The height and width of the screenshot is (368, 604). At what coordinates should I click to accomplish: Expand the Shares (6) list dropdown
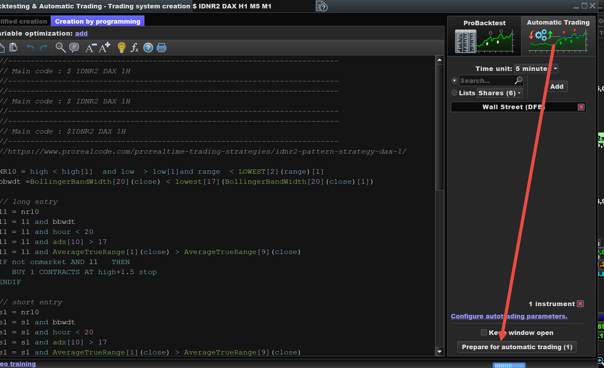[x=500, y=93]
